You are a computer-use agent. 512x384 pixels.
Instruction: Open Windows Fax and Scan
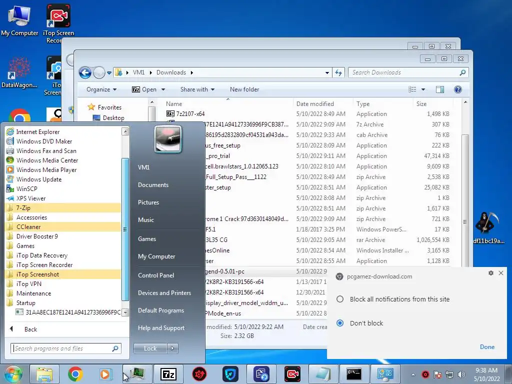click(x=46, y=150)
